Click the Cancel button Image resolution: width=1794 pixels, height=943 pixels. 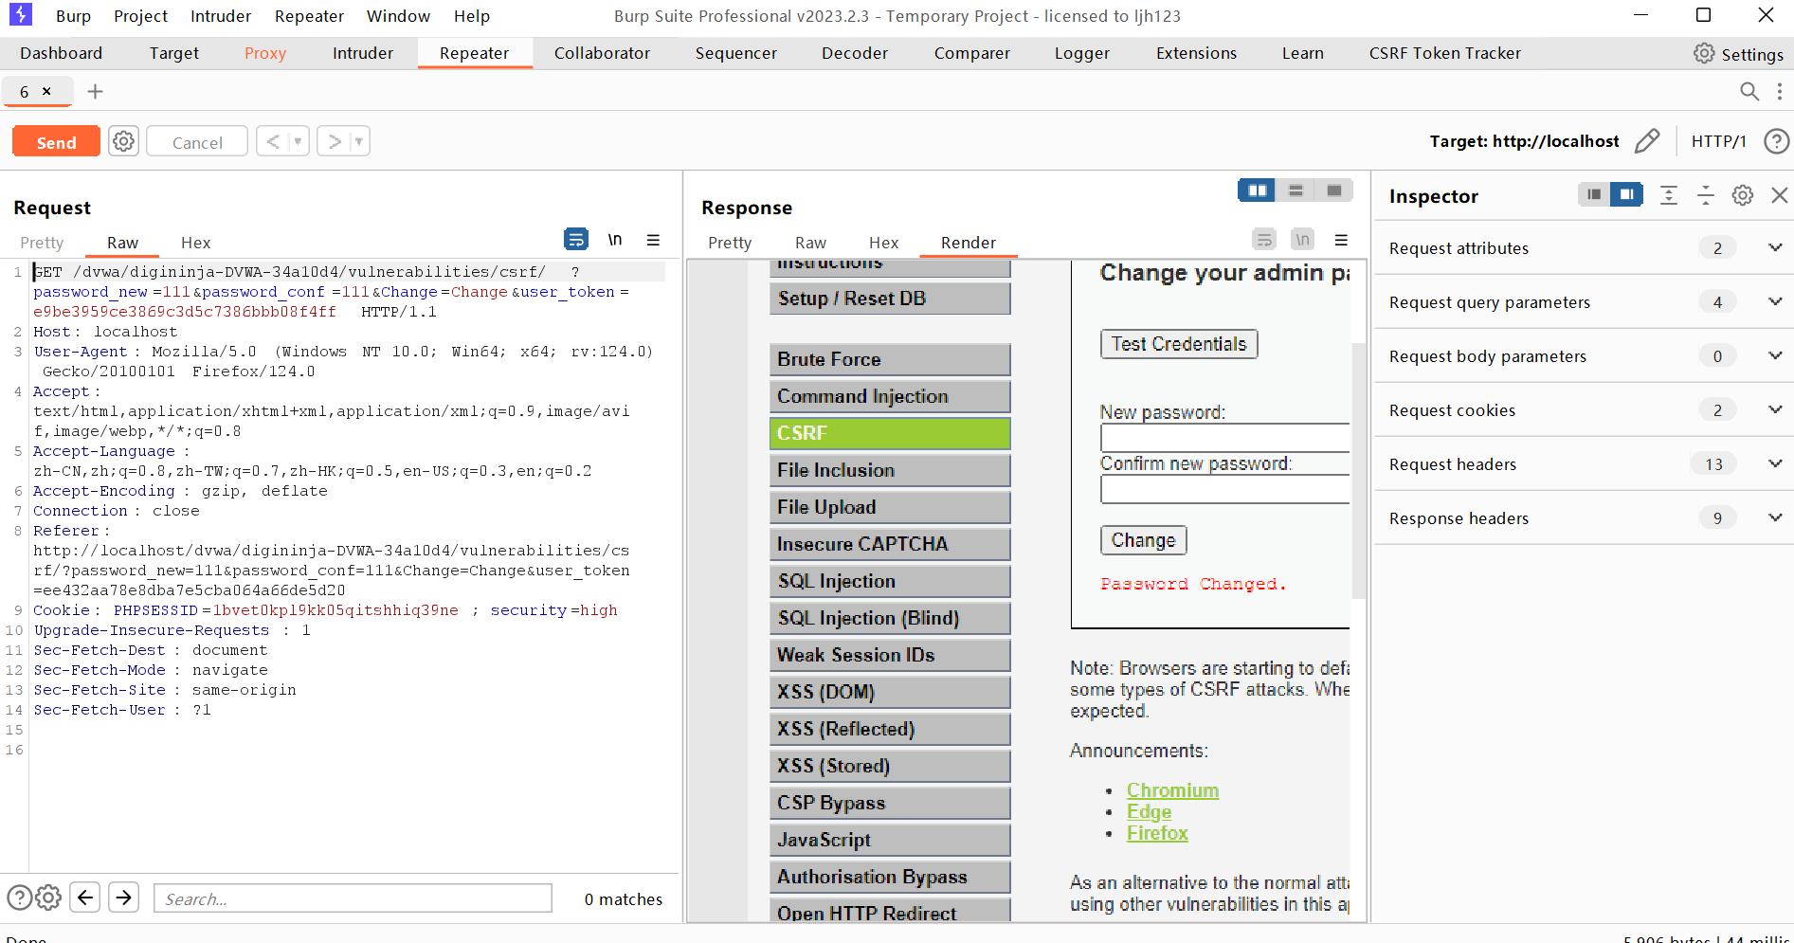coord(197,141)
